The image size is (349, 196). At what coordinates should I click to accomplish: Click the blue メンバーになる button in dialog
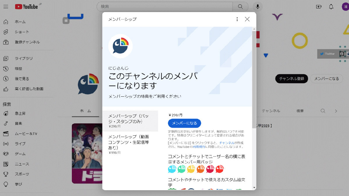pos(184,123)
